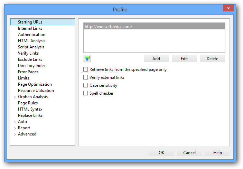The height and width of the screenshot is (169, 243).
Task: Open the Limits section
Action: [x=24, y=78]
